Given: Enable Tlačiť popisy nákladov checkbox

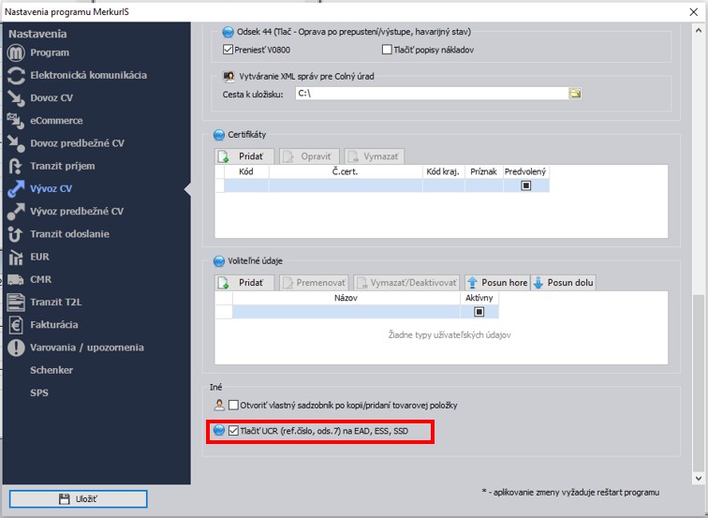Looking at the screenshot, I should pos(387,50).
